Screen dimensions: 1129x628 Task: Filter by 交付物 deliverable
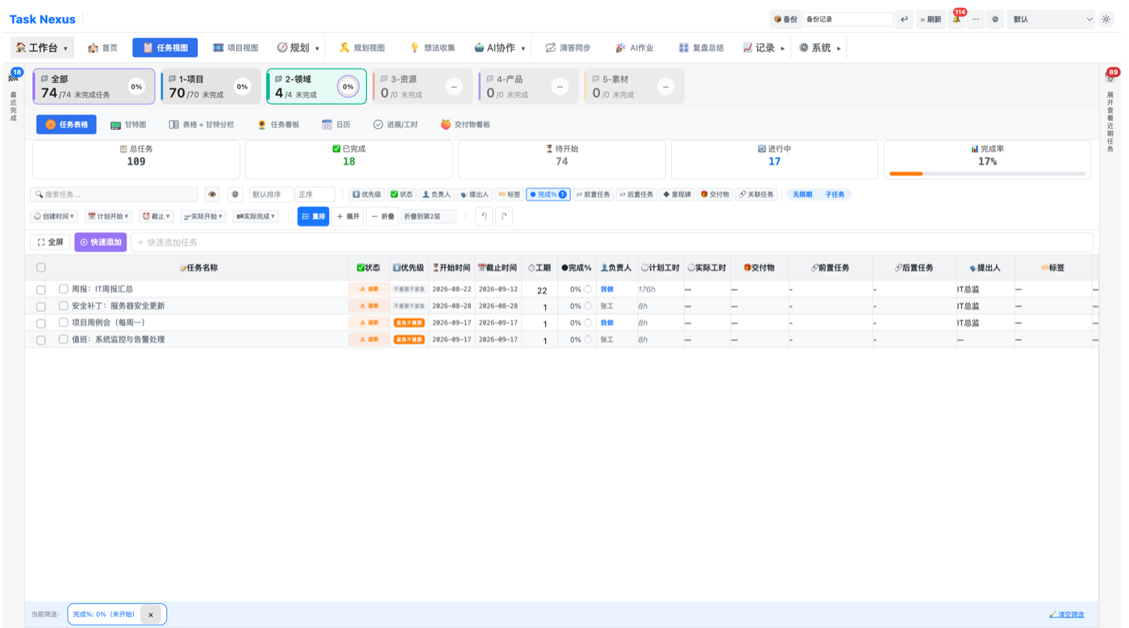(x=714, y=194)
